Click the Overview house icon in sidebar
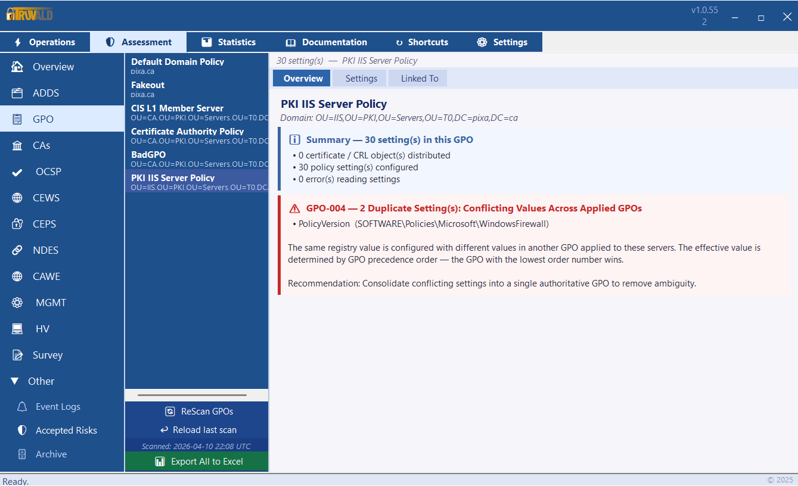798x486 pixels. 17,67
